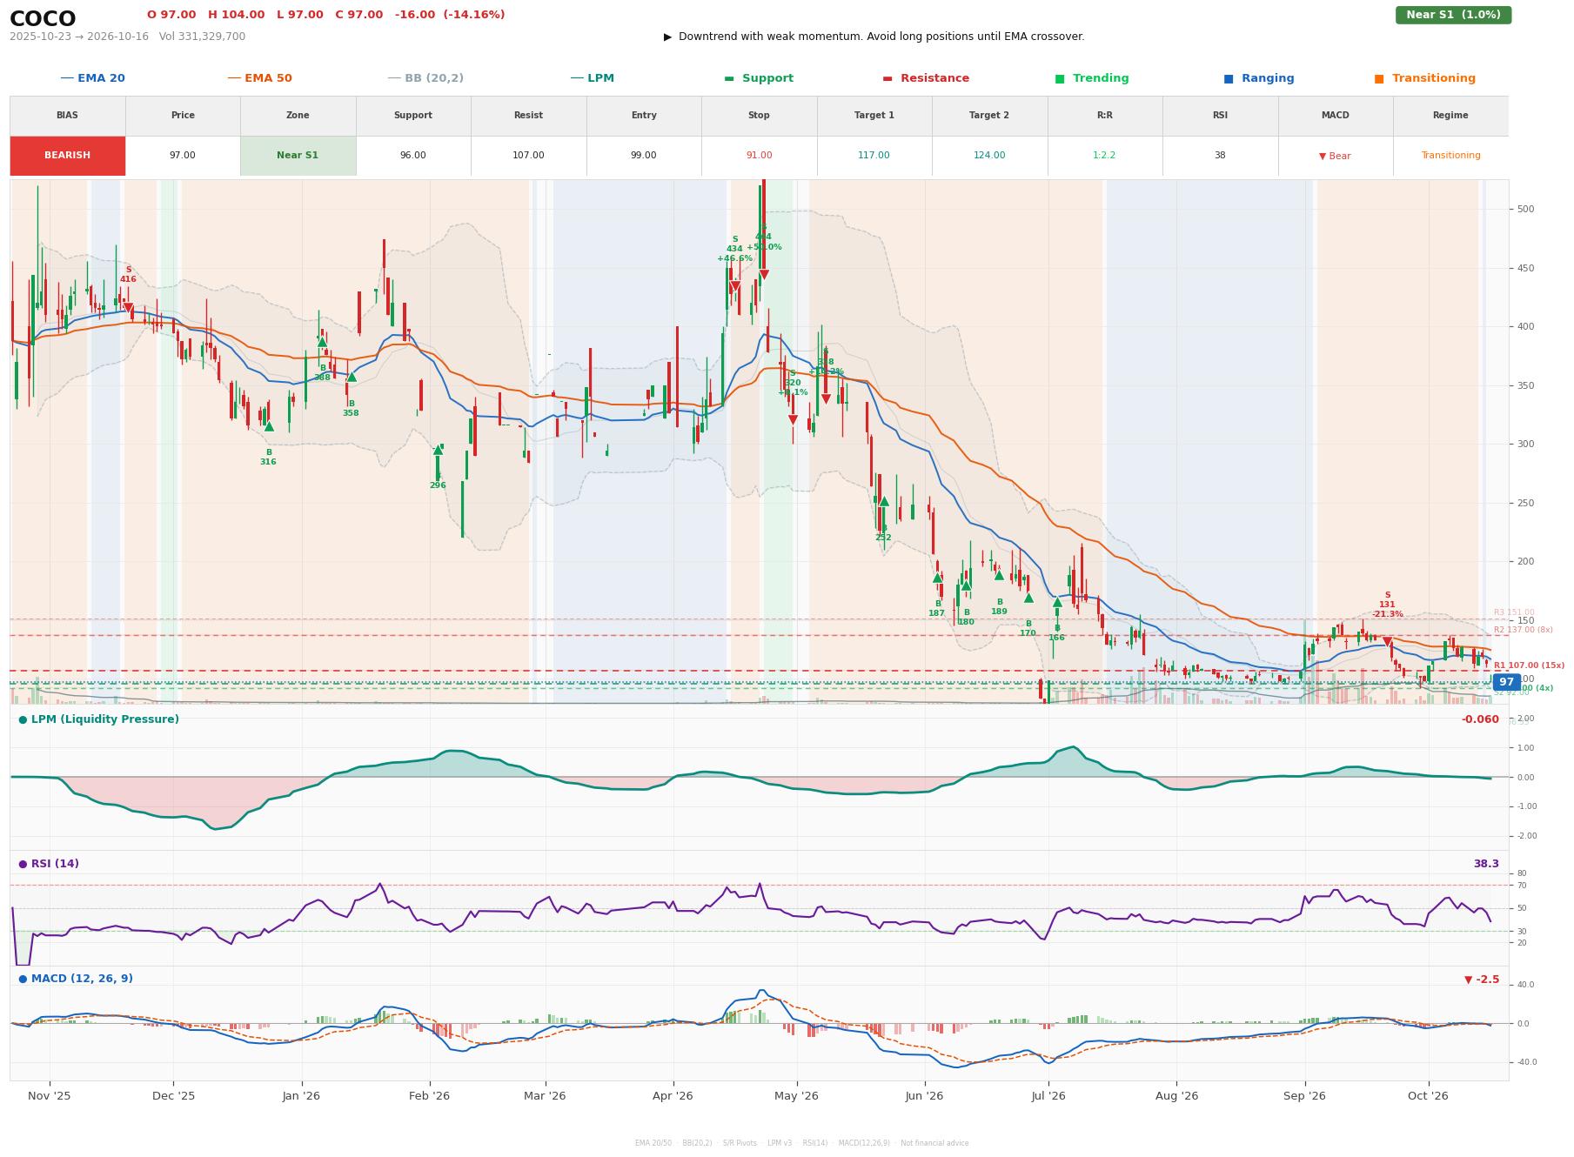1574x1157 pixels.
Task: Click the May '26 date axis label
Action: [796, 1096]
